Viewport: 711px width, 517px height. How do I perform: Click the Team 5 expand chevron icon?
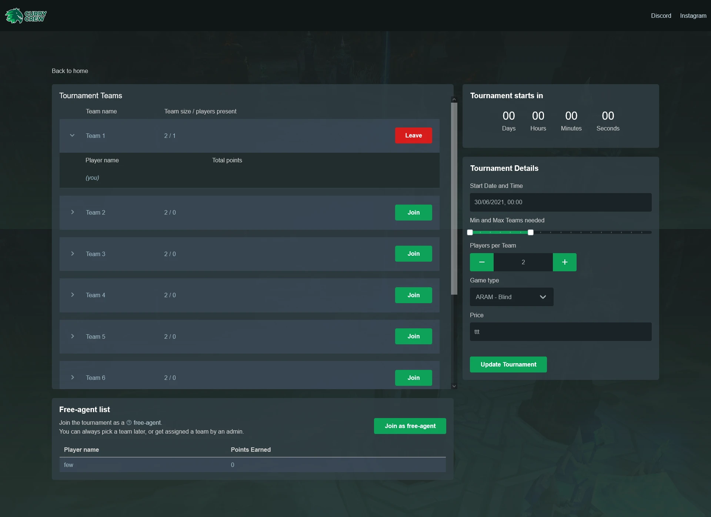[72, 337]
